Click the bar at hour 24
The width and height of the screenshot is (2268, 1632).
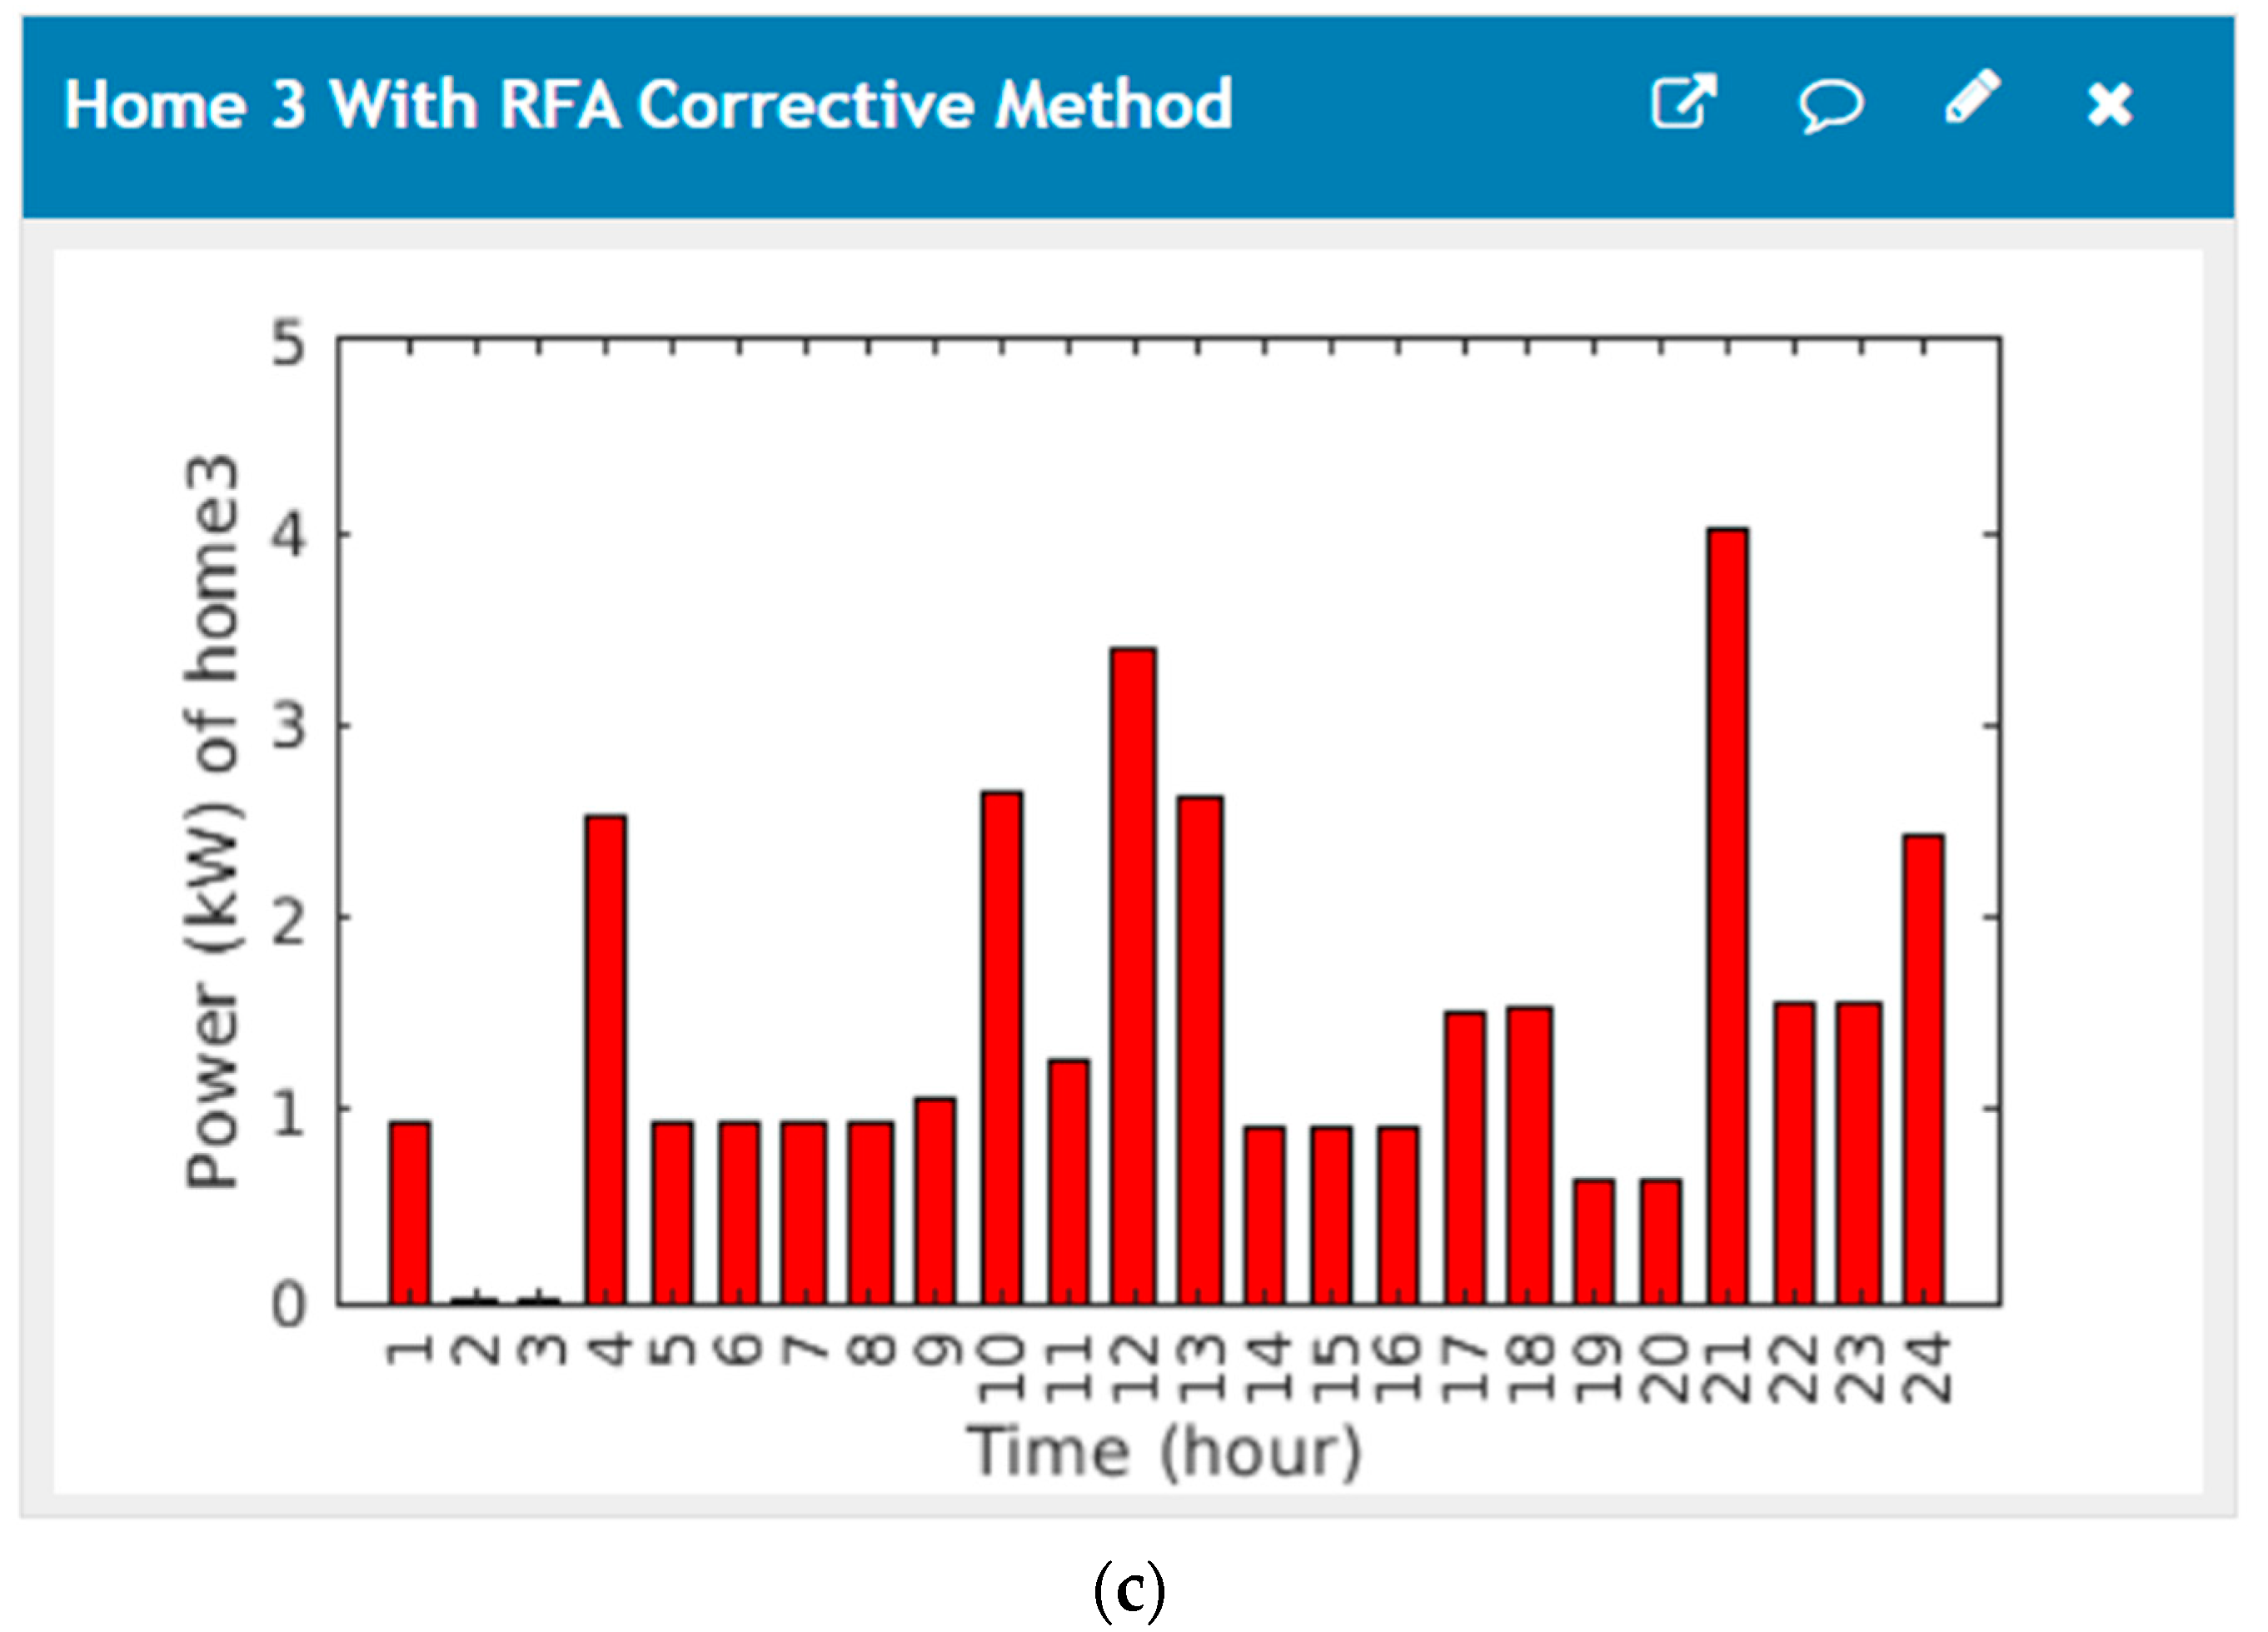(1923, 1068)
